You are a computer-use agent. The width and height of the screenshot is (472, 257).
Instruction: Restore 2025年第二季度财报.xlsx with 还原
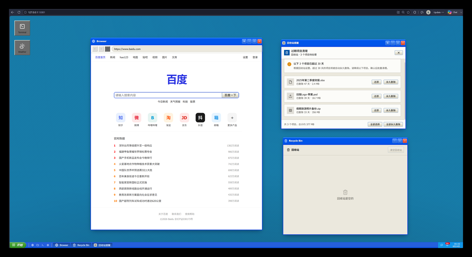click(376, 82)
